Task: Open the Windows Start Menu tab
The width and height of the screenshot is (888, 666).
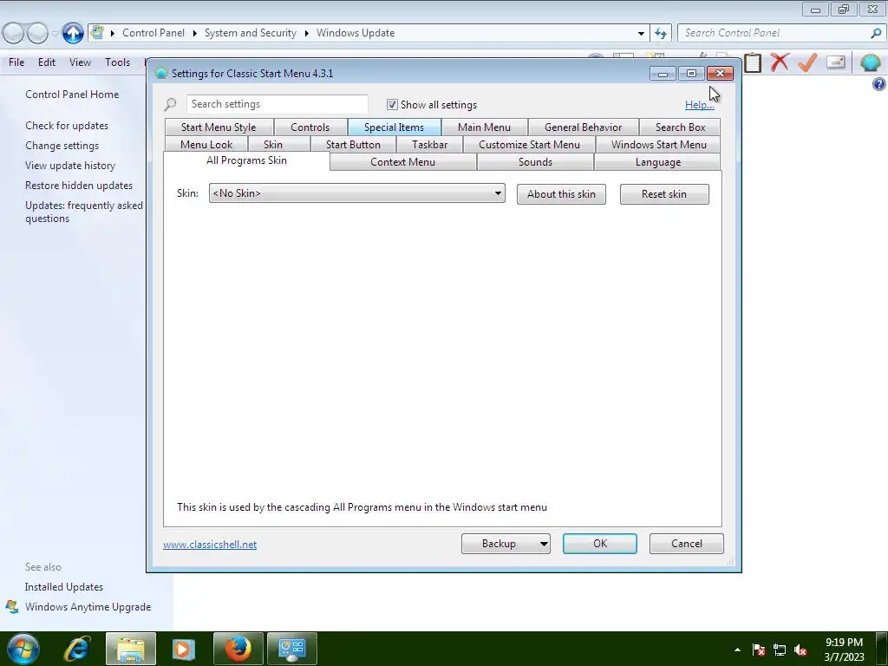Action: click(x=659, y=145)
